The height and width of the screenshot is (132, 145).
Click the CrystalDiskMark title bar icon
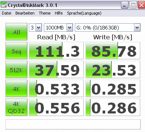coord(3,4)
